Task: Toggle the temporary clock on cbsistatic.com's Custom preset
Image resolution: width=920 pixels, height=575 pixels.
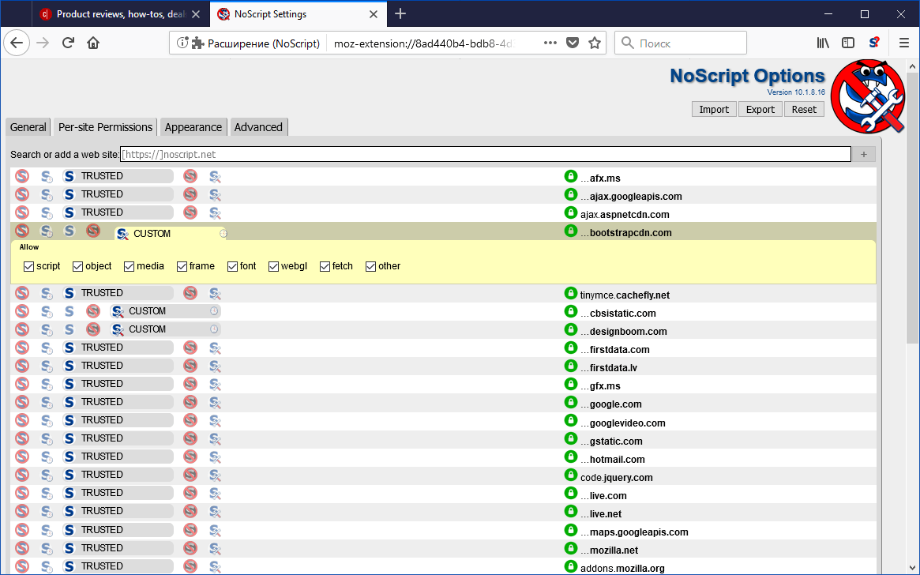Action: pos(214,311)
